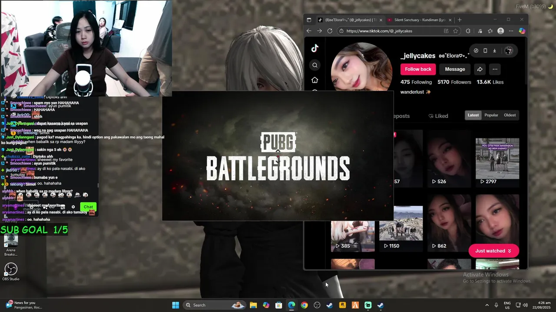
Task: Add this page to favorites star
Action: (456, 31)
